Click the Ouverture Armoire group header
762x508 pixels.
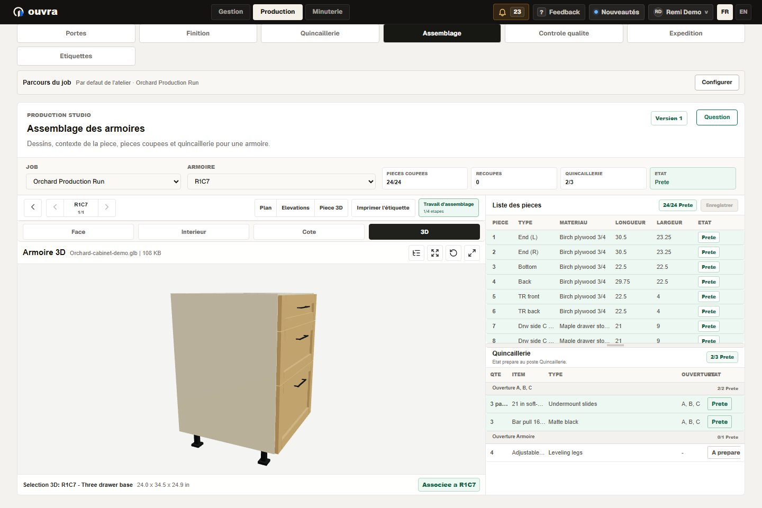tap(615, 437)
